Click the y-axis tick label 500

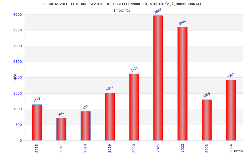[x=19, y=125]
